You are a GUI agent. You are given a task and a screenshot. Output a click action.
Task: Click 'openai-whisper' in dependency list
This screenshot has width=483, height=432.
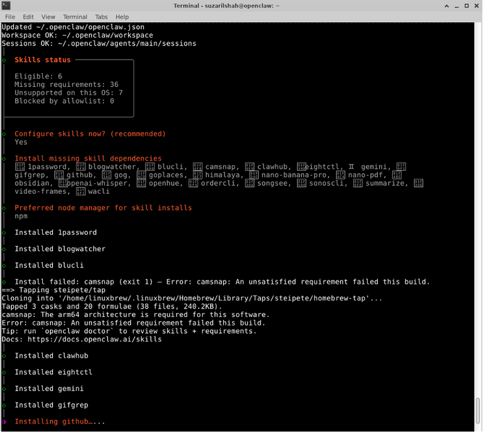97,183
